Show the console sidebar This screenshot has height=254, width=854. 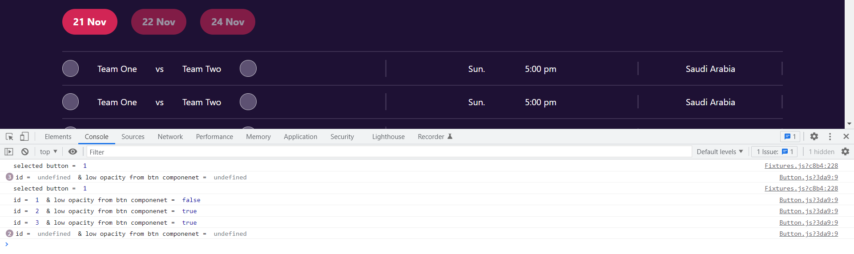point(9,152)
